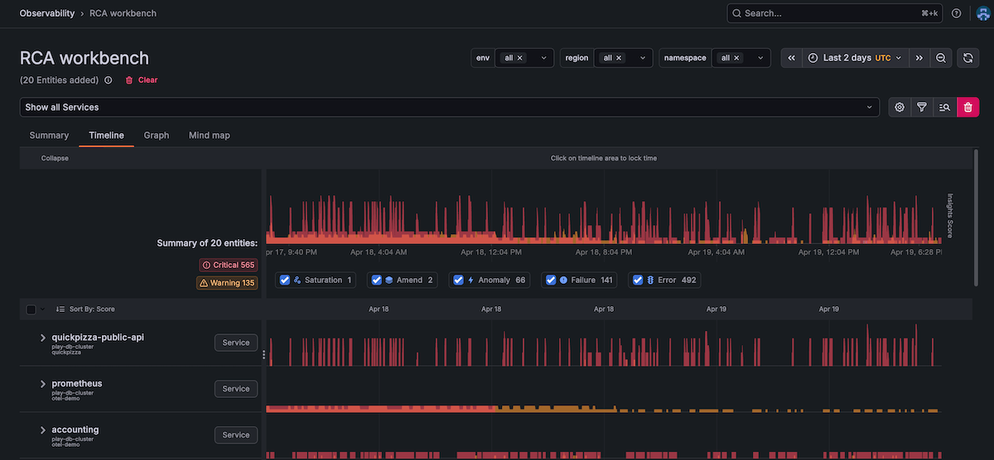Click the Anomaly lightning icon
Viewport: 994px width, 460px height.
tap(470, 280)
